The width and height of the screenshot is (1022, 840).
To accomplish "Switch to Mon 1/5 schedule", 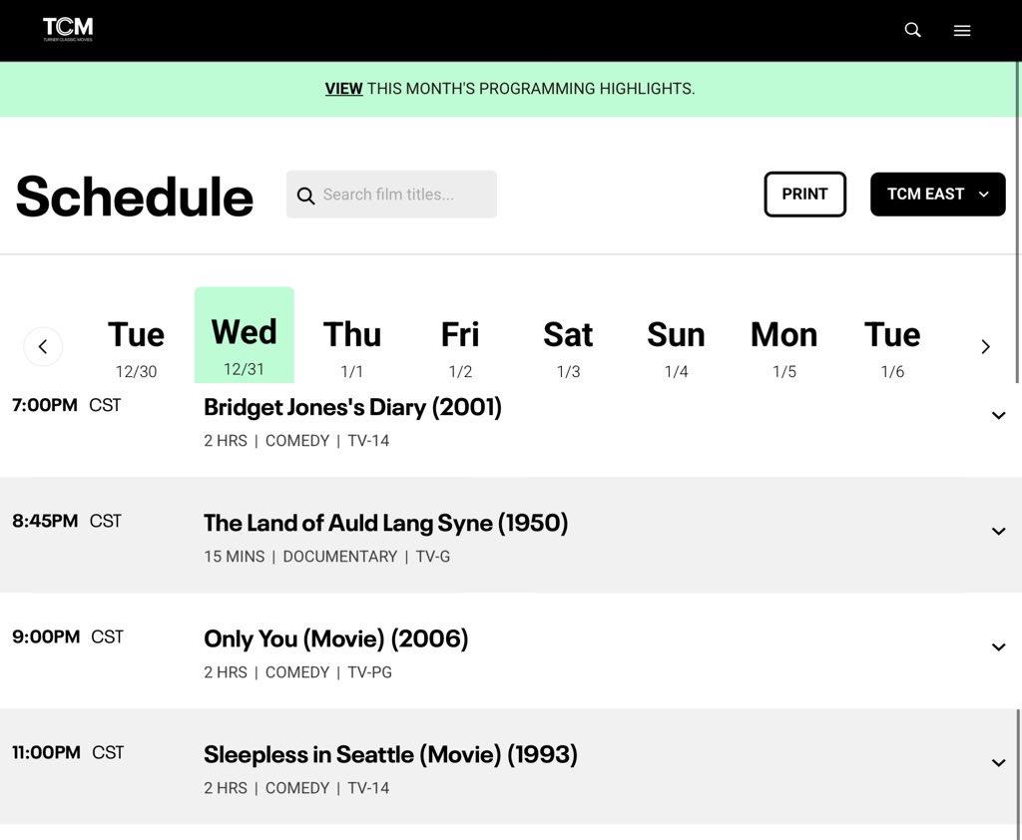I will tap(783, 345).
